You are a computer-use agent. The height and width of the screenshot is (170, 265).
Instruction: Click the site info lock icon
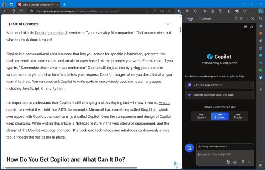(31, 11)
